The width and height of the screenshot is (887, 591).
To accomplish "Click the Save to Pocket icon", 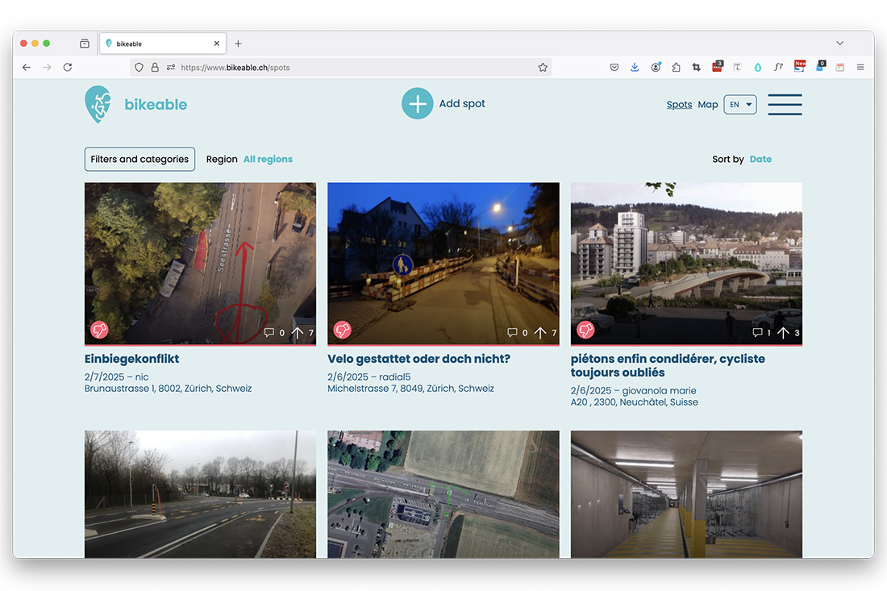I will 614,67.
